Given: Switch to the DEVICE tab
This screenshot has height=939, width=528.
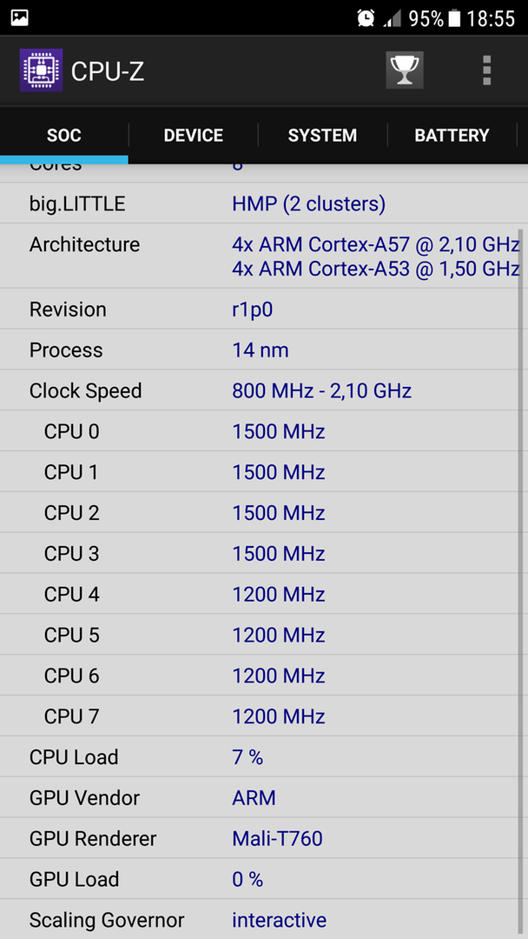Looking at the screenshot, I should [193, 136].
